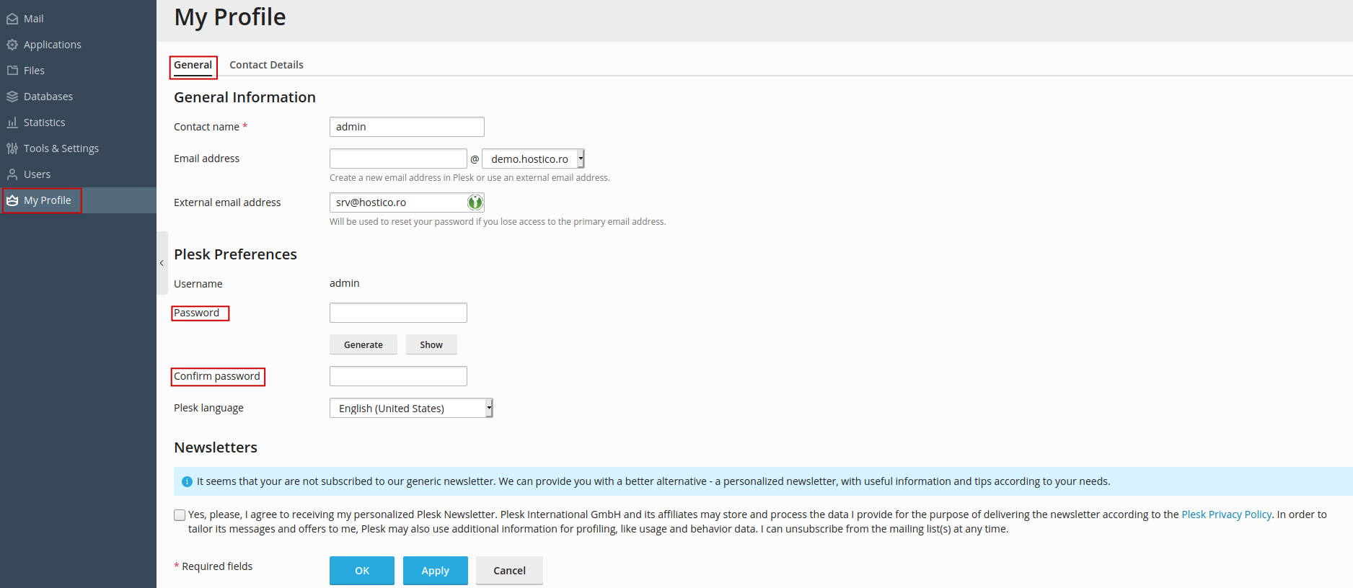Click the Mail envelope icon in sidebar
1353x588 pixels.
[x=12, y=19]
